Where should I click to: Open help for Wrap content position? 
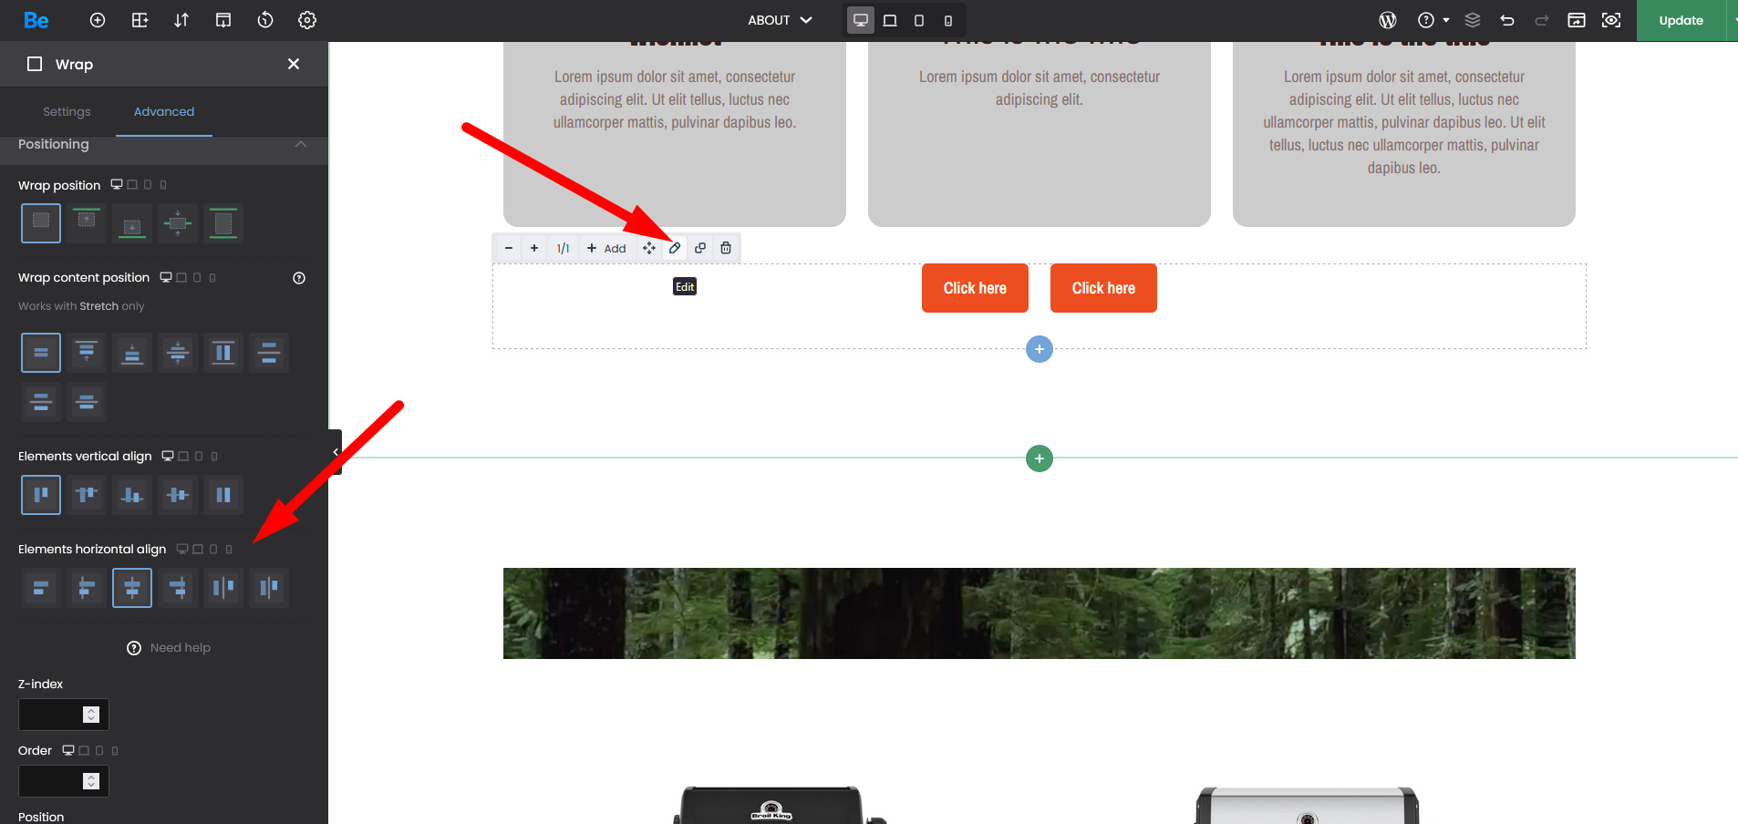coord(299,278)
